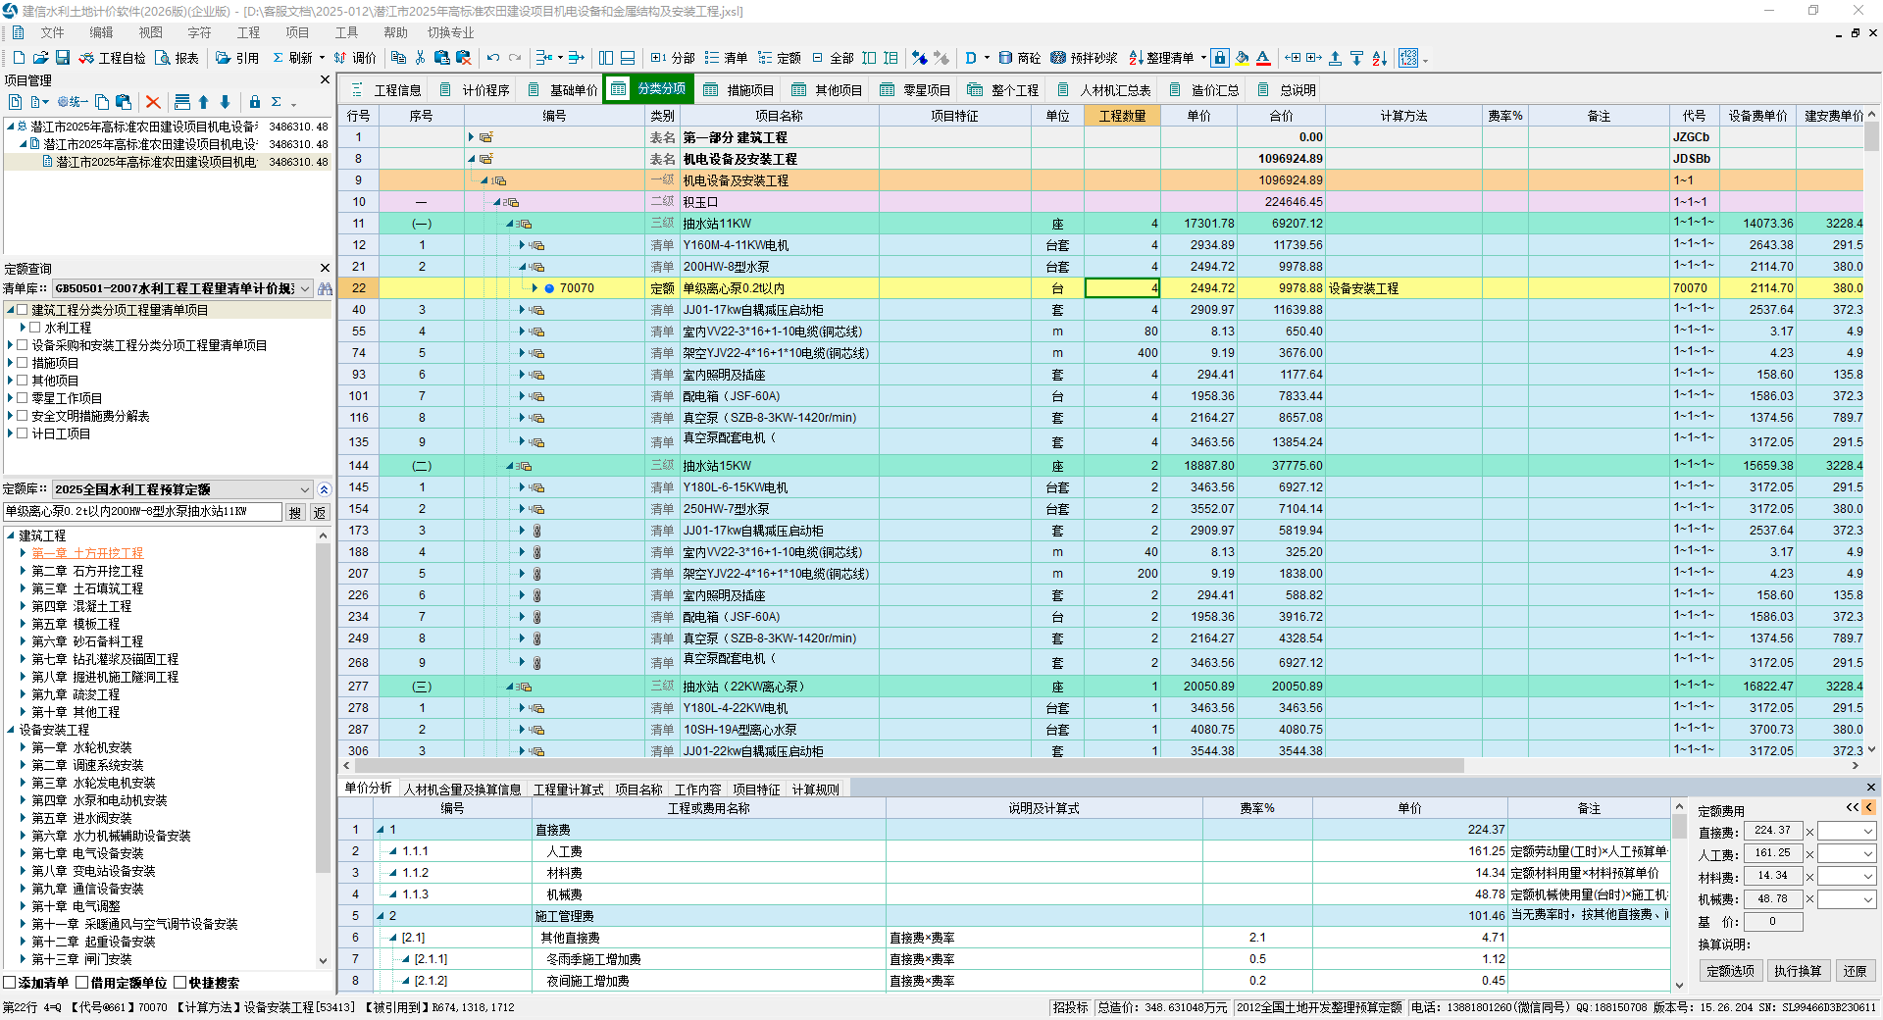Toggle the 借用定额单位 checkbox
This screenshot has height=1020, width=1883.
coord(82,983)
